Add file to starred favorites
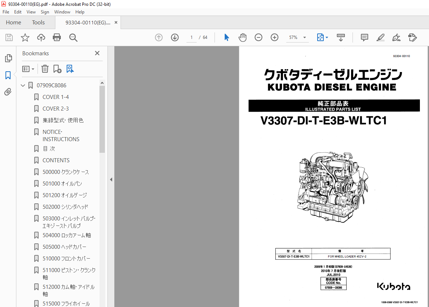Screen dimensions: 429x307 [x=25, y=37]
